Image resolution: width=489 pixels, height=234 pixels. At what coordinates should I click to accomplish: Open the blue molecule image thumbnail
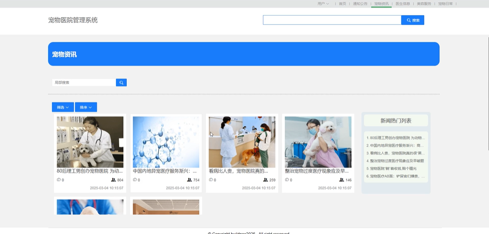click(x=166, y=142)
